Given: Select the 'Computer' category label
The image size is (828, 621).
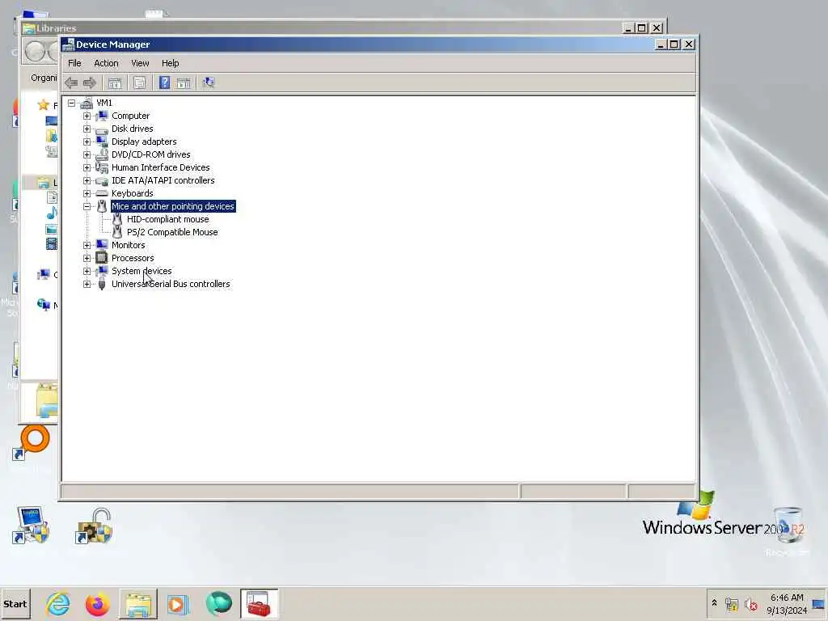Looking at the screenshot, I should (x=130, y=116).
